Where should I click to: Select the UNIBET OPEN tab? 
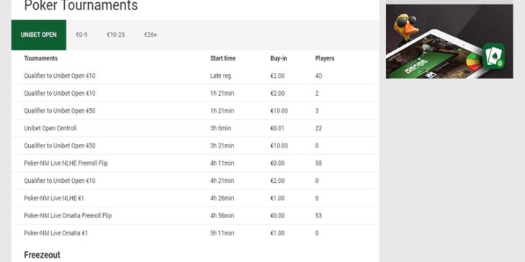(39, 35)
